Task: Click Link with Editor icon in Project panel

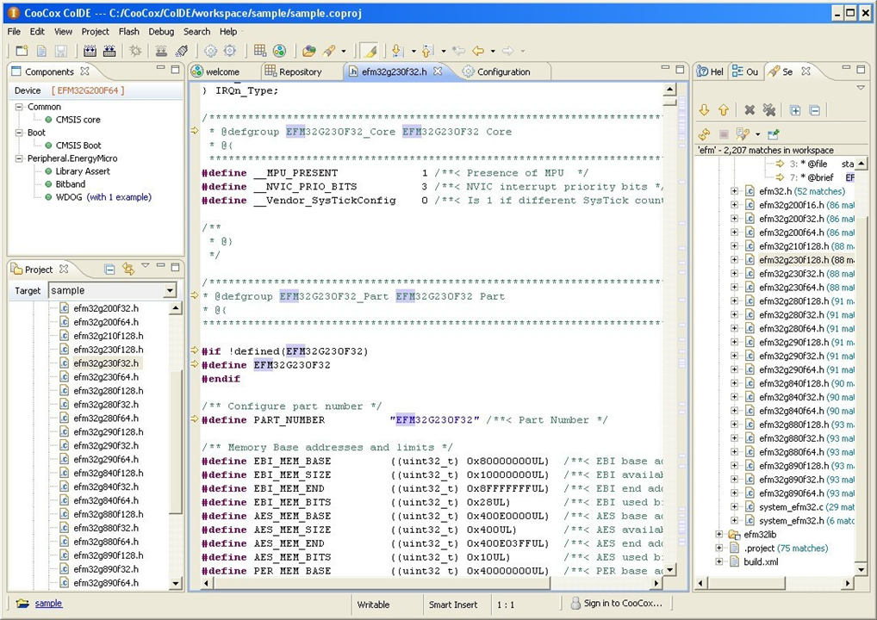Action: pos(128,269)
